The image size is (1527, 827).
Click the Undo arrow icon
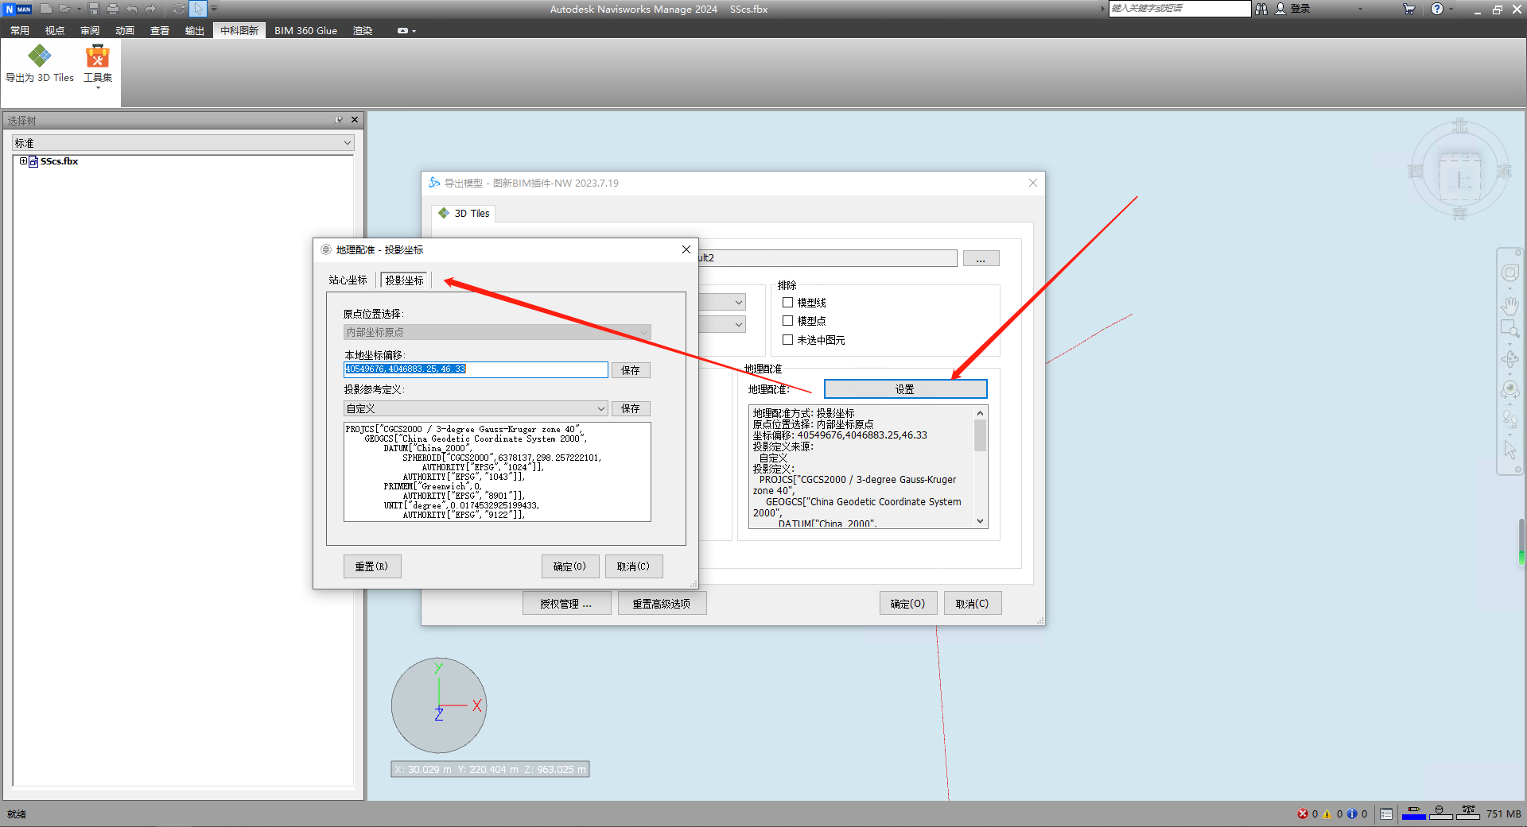(x=132, y=9)
